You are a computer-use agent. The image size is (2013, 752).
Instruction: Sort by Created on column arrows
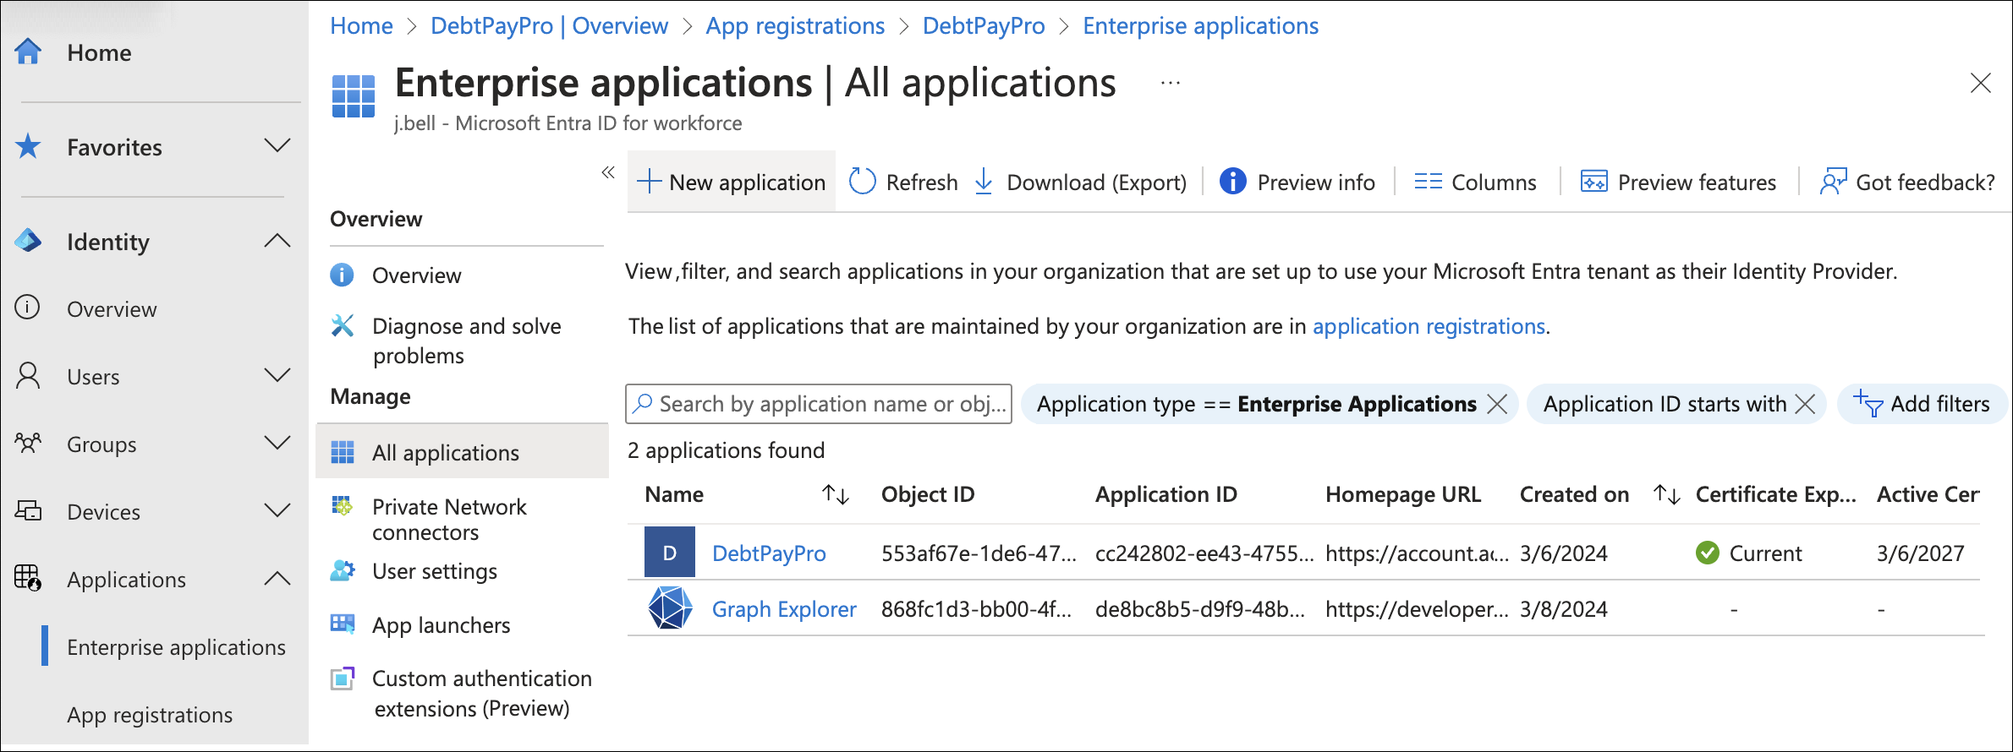point(1667,494)
